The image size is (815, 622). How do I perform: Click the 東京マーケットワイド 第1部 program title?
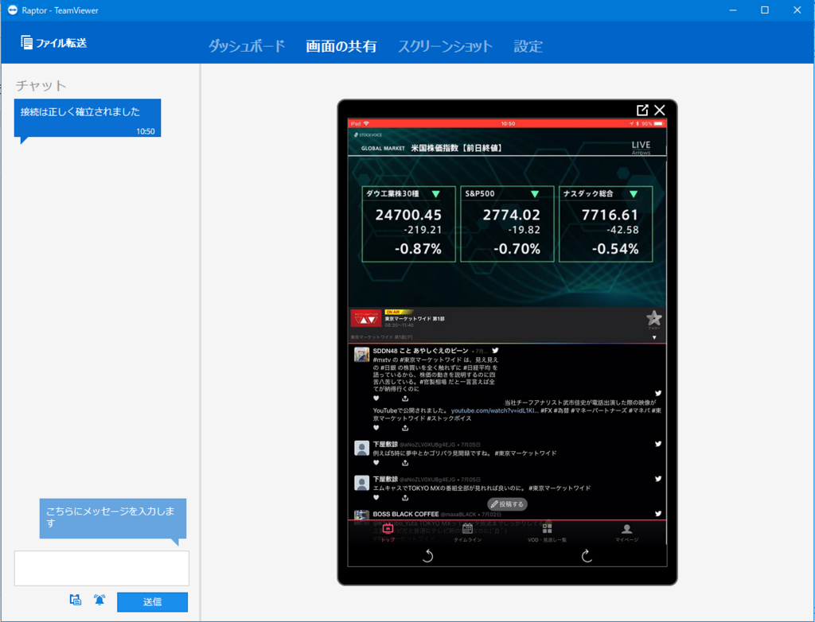click(414, 318)
